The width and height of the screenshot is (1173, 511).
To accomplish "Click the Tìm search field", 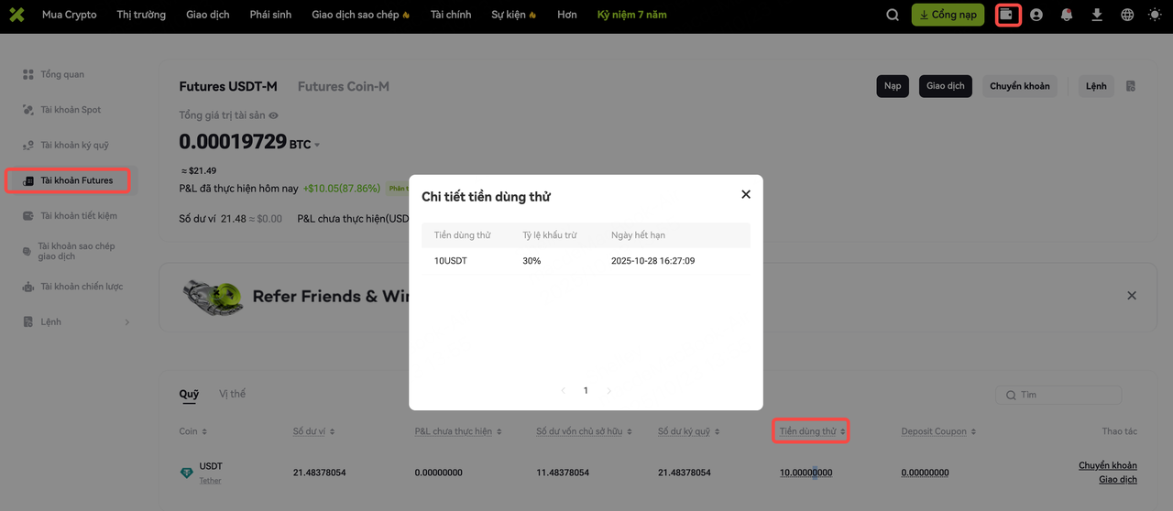I will click(1058, 395).
